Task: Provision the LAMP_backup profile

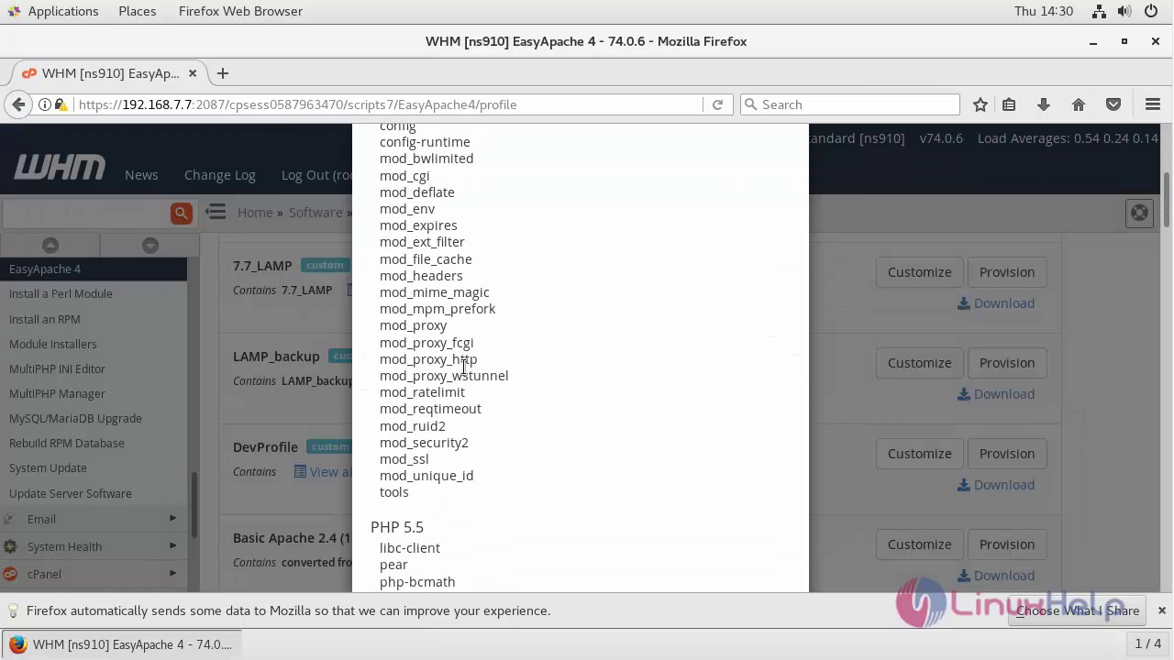Action: click(1007, 363)
